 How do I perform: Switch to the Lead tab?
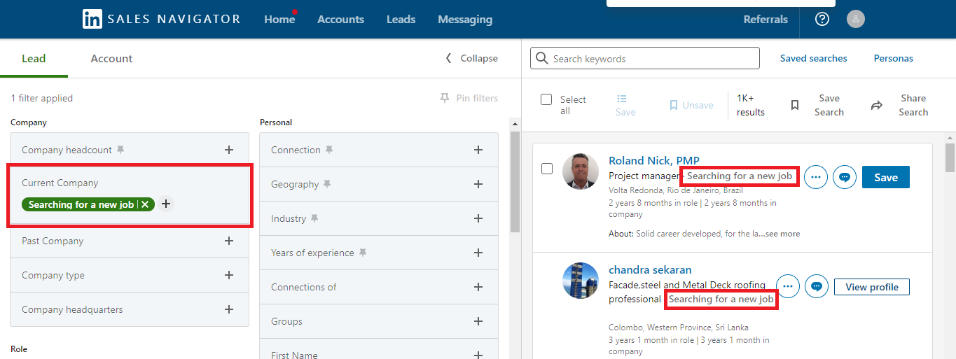point(34,59)
